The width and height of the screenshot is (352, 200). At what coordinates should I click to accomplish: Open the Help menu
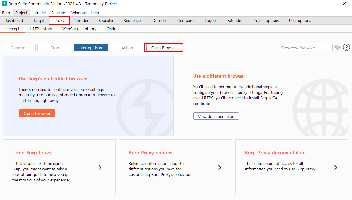[95, 13]
